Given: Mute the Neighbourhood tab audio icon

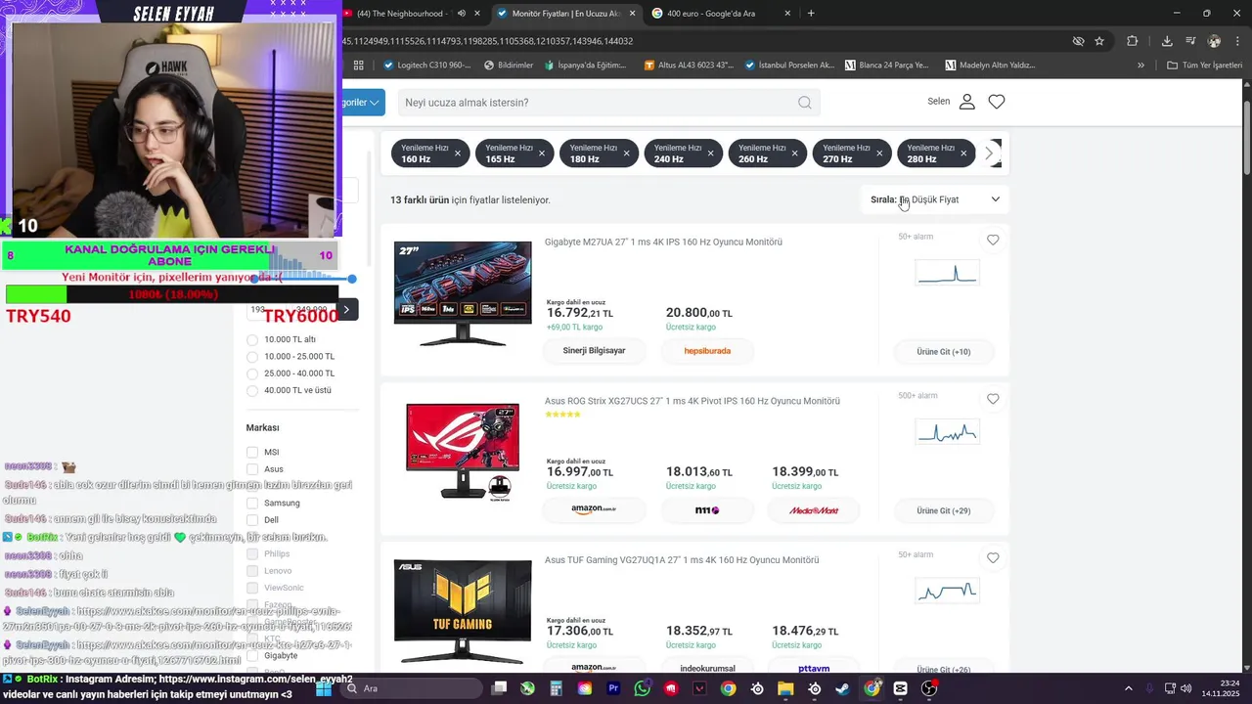Looking at the screenshot, I should click(x=460, y=14).
